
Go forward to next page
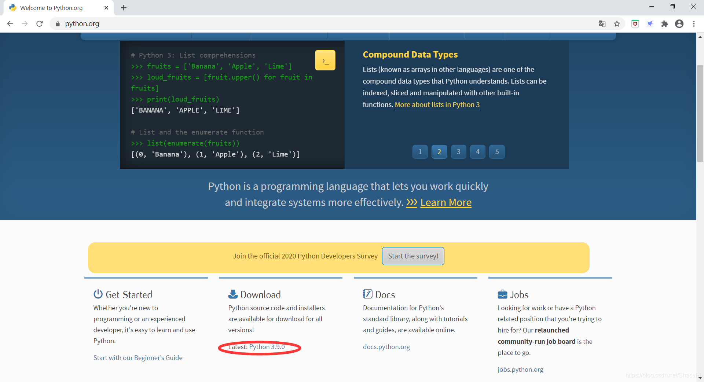click(x=25, y=23)
